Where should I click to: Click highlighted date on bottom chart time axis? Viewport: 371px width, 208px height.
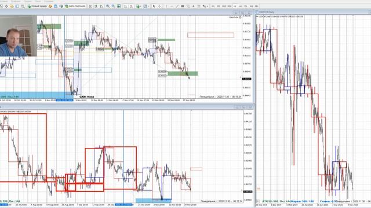click(x=123, y=205)
